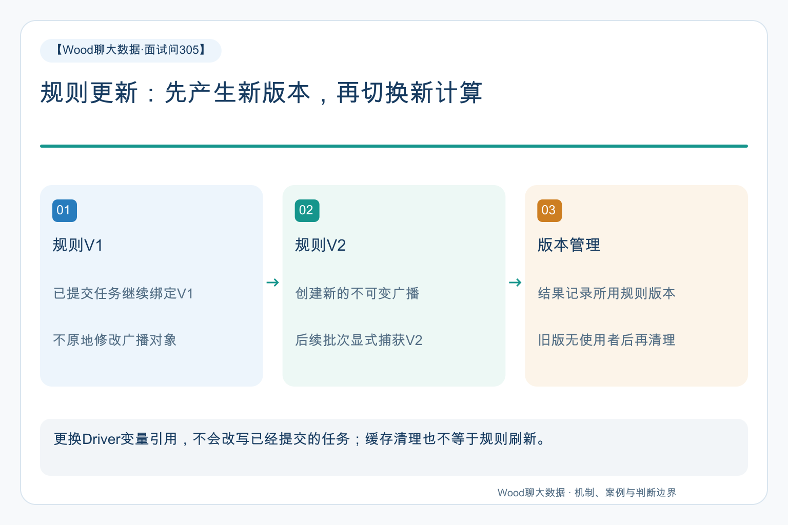
Task: Click the footer text Wood聊大数据 · 机制、案例与判断边界
Action: 587,493
